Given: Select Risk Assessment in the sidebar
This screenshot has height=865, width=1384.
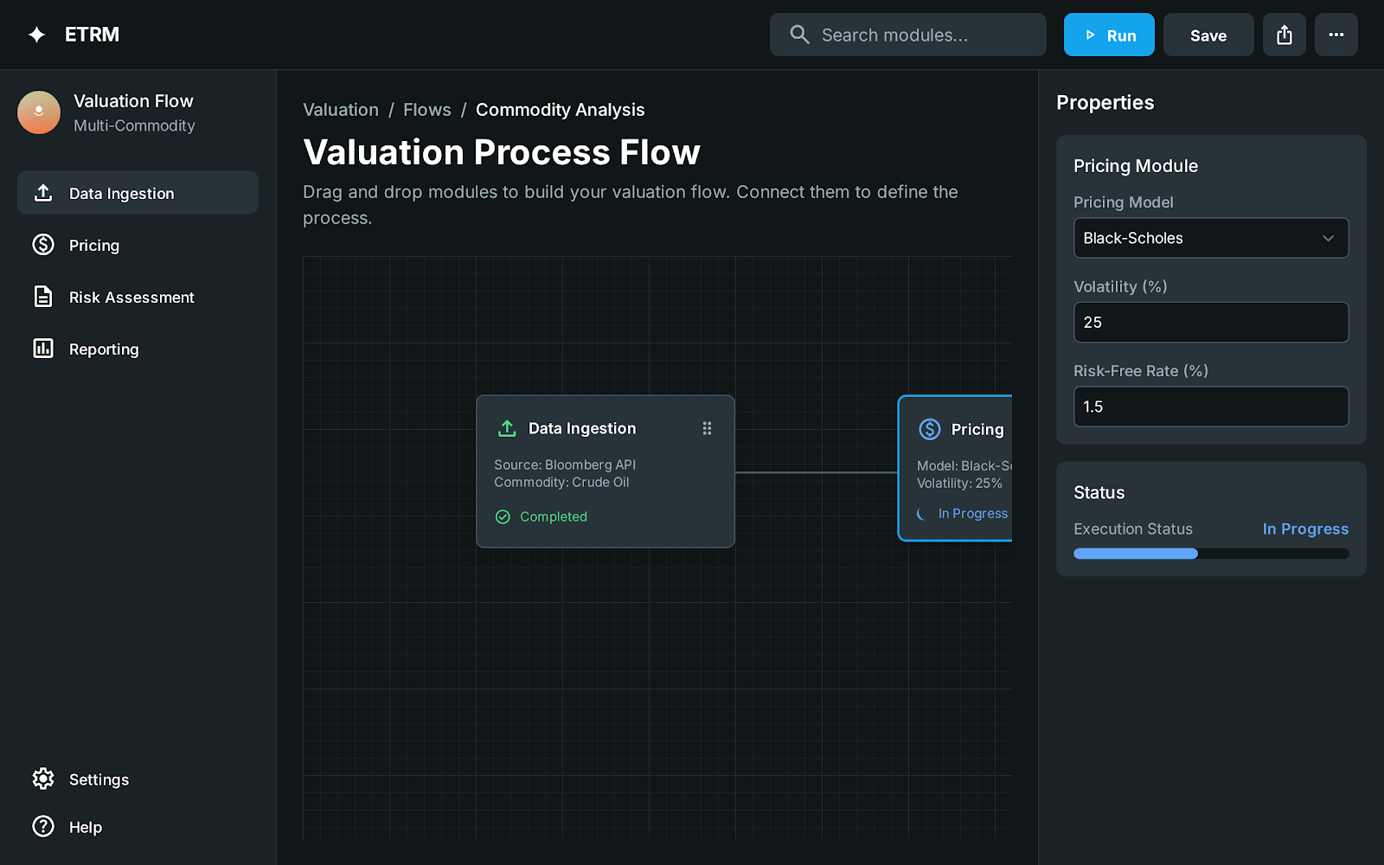Looking at the screenshot, I should click(131, 297).
